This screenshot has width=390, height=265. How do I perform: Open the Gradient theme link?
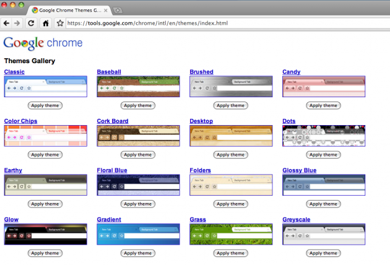[109, 219]
